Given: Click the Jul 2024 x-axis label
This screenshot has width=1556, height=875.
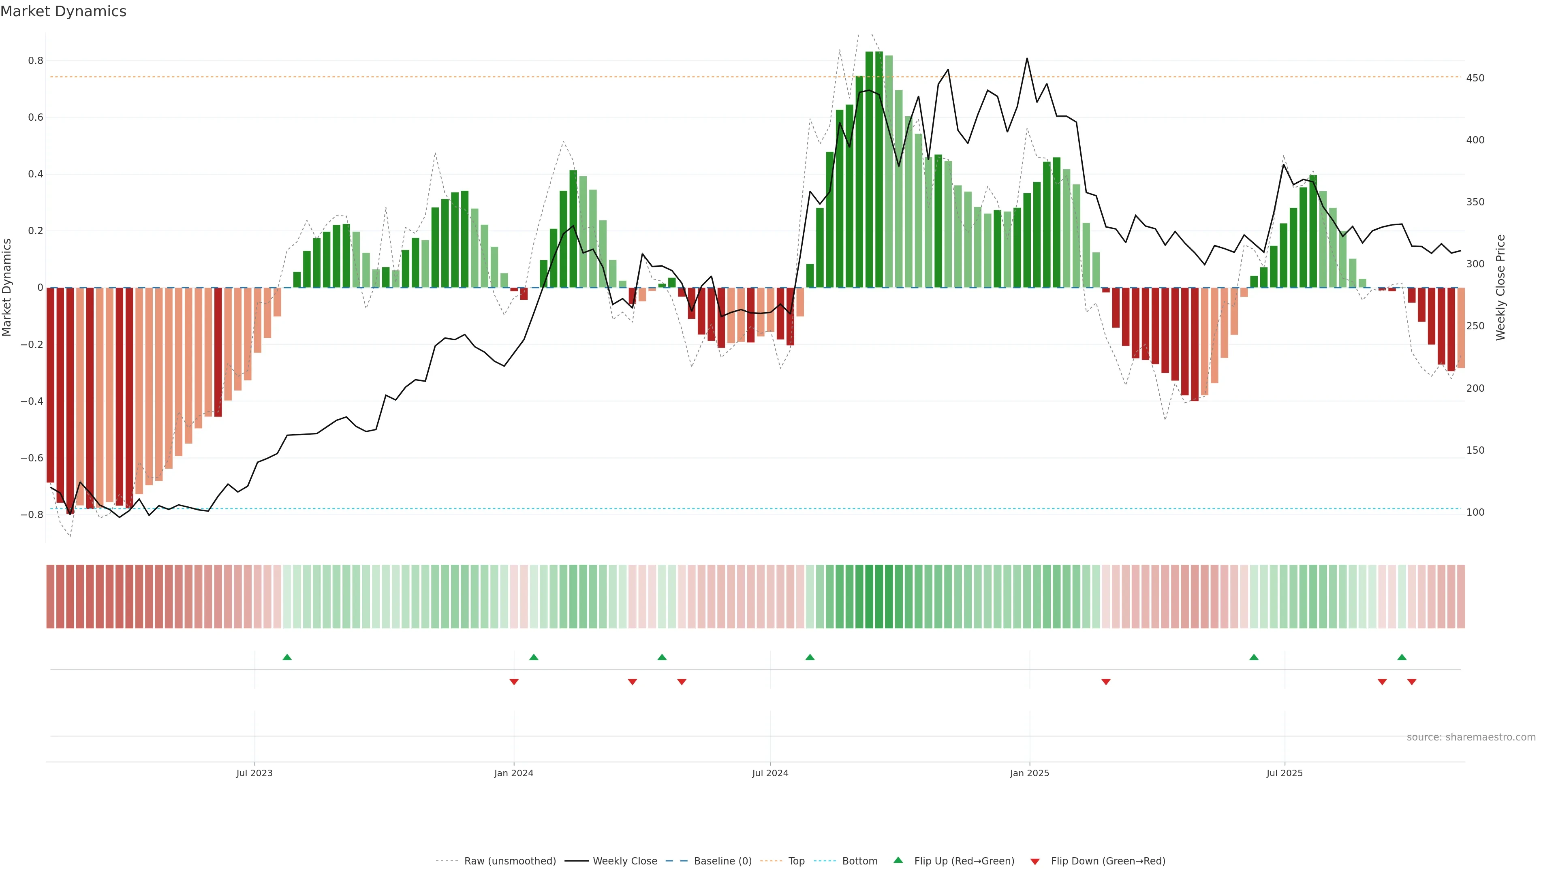Looking at the screenshot, I should [770, 773].
